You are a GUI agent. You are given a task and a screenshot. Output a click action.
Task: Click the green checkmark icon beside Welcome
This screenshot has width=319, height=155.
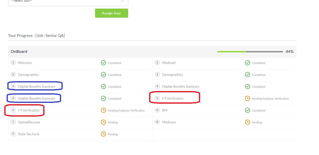[x=103, y=63]
